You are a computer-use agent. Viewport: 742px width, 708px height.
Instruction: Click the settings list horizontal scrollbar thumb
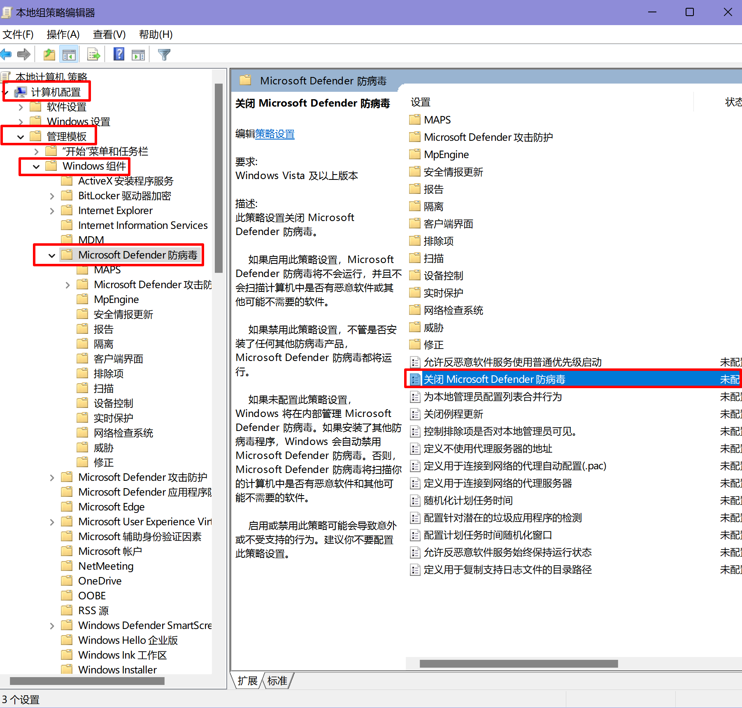pyautogui.click(x=519, y=664)
